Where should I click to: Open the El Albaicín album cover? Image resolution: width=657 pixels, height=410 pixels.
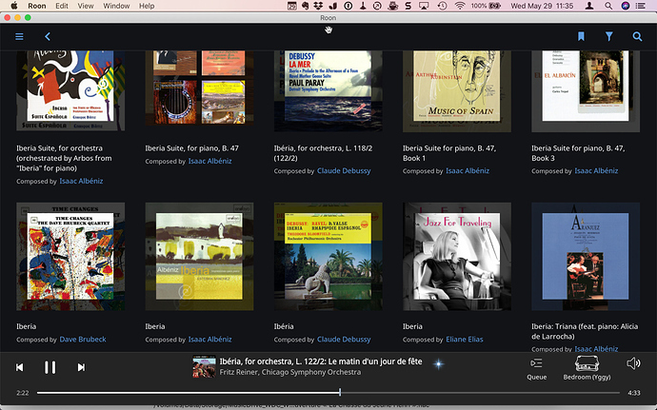coord(586,91)
